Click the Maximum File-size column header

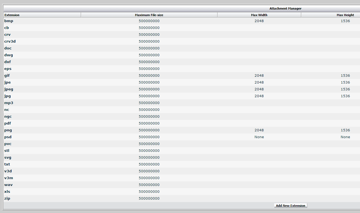tap(149, 15)
